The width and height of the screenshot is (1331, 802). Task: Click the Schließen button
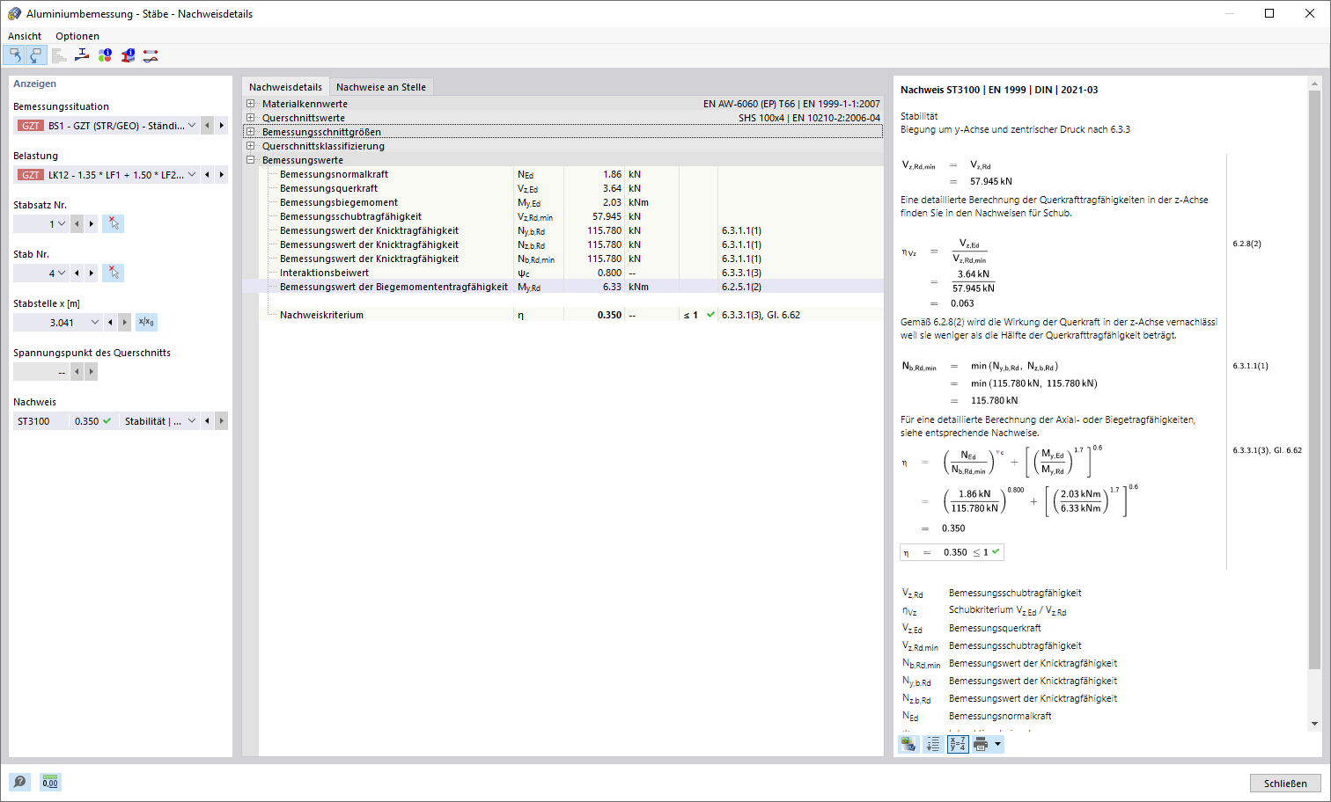pos(1285,783)
